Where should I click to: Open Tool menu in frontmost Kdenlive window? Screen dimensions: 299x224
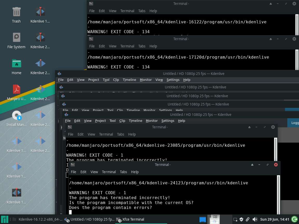point(112,121)
